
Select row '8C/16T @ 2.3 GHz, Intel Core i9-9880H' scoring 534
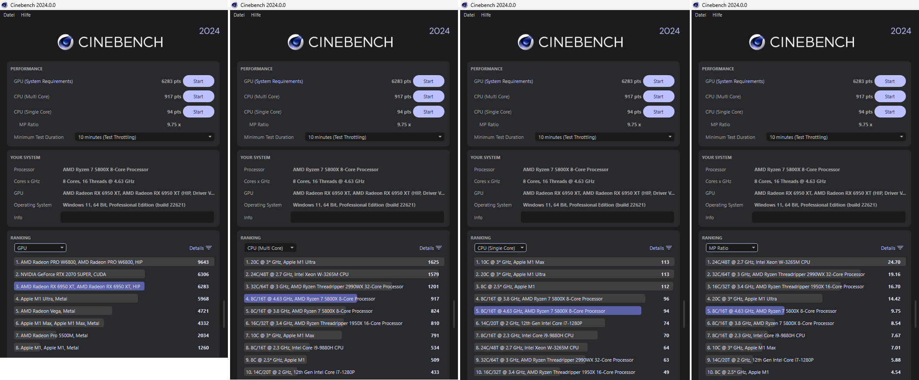344,348
